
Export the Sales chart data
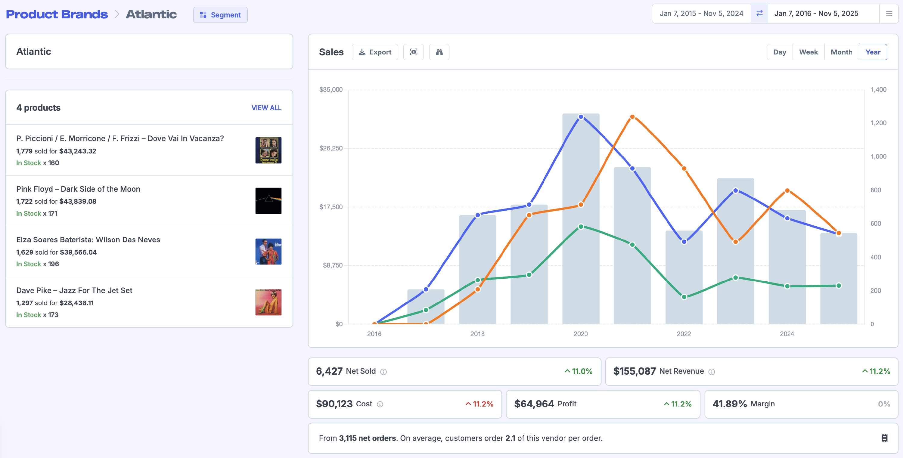pos(375,52)
